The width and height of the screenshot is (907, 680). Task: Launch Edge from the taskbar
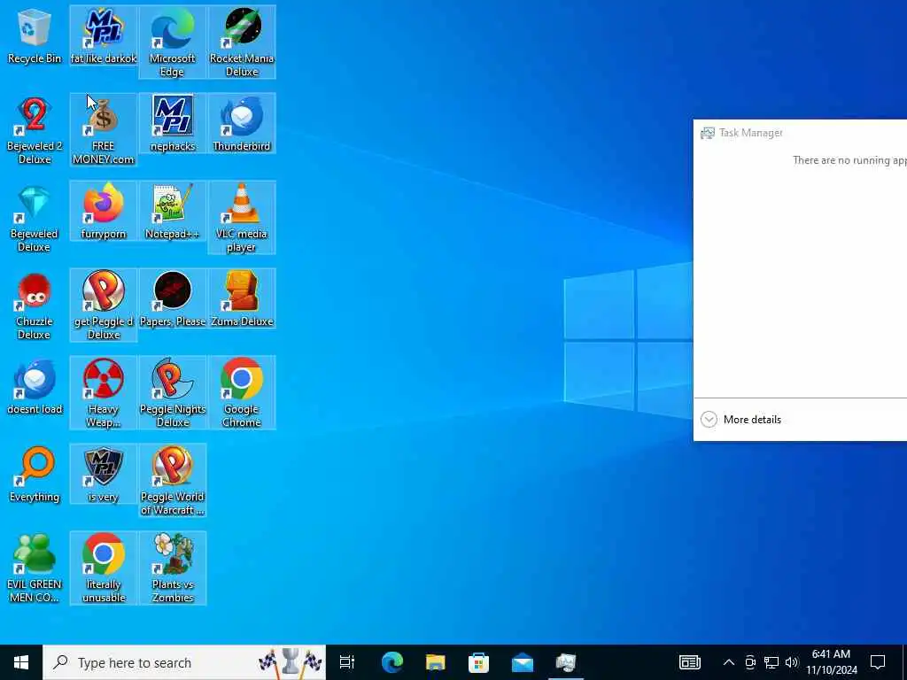point(391,662)
